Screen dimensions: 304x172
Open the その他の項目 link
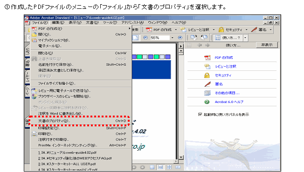click(227, 93)
